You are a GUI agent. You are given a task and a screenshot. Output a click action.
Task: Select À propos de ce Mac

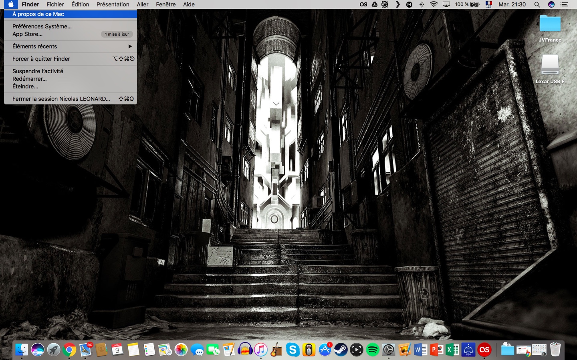[x=38, y=14]
